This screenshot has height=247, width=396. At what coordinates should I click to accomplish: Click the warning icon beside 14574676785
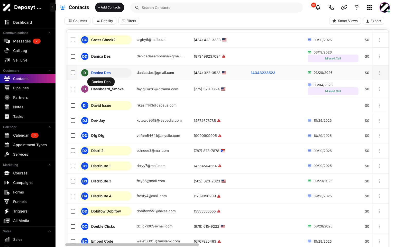point(219,120)
